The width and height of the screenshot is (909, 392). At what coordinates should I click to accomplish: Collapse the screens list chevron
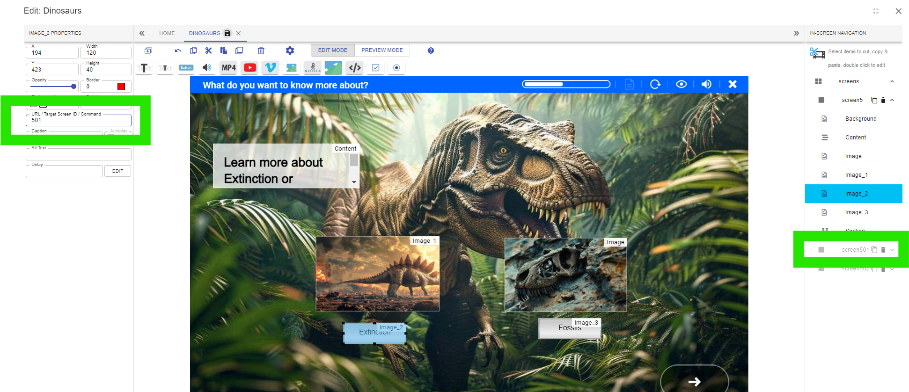point(892,81)
